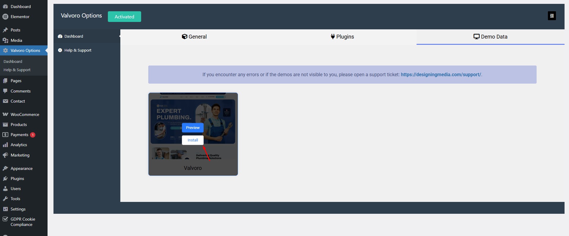Screen dimensions: 569x236
Task: Switch to the General tab
Action: 194,37
